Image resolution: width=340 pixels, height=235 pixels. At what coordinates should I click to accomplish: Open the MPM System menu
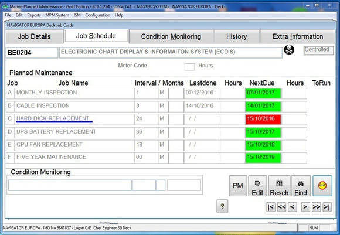coord(57,15)
